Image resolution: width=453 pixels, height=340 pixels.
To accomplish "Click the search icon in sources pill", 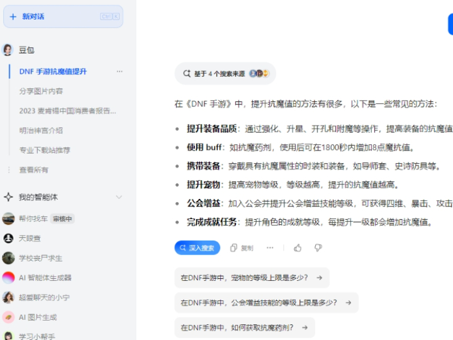I will click(x=187, y=74).
